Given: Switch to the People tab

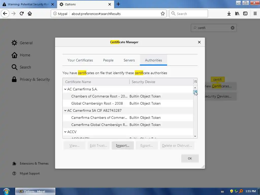Looking at the screenshot, I should [108, 60].
